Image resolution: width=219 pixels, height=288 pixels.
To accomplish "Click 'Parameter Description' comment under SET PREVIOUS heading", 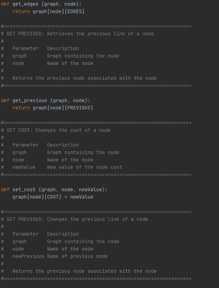I will coord(45,234).
